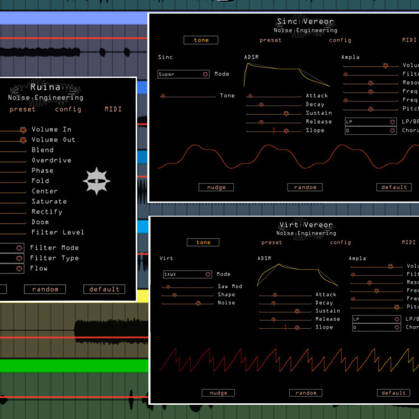419x419 pixels.
Task: Click Virt Vereor Volume slider knob
Action: 390,267
